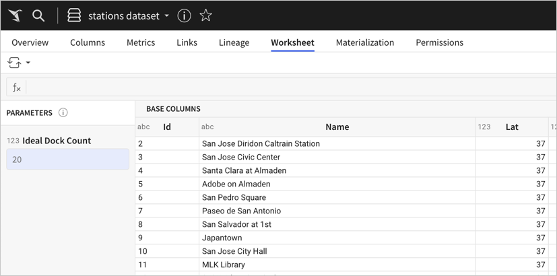Click the MLK Library cell
This screenshot has height=276, width=557.
[337, 265]
